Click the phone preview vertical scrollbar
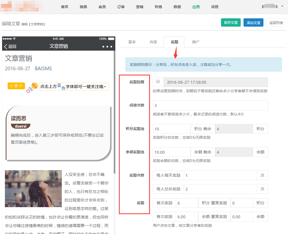Image resolution: width=288 pixels, height=234 pixels. tap(115, 116)
